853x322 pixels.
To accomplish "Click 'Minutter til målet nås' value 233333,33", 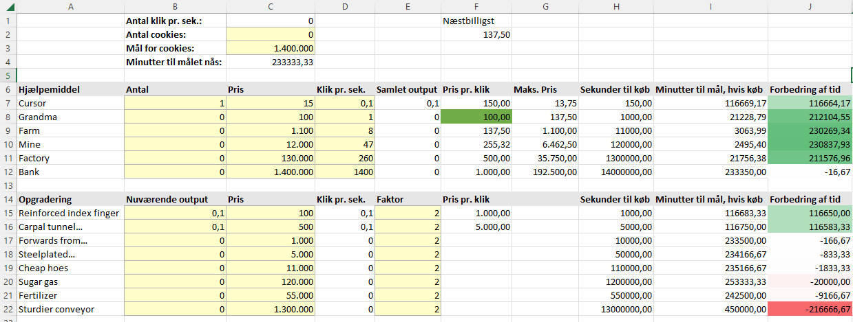I will coord(270,62).
